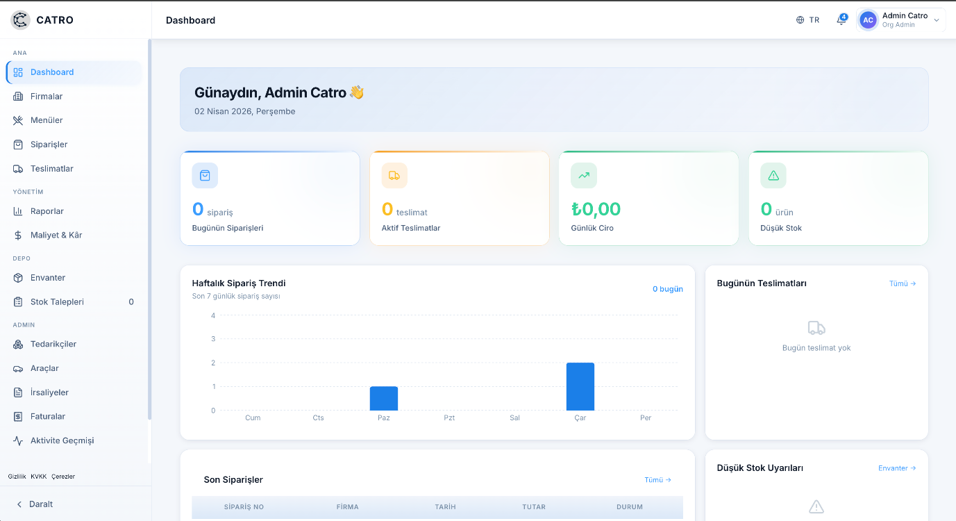Image resolution: width=956 pixels, height=521 pixels.
Task: Click the sidebar vertical scrollbar
Action: (x=149, y=229)
